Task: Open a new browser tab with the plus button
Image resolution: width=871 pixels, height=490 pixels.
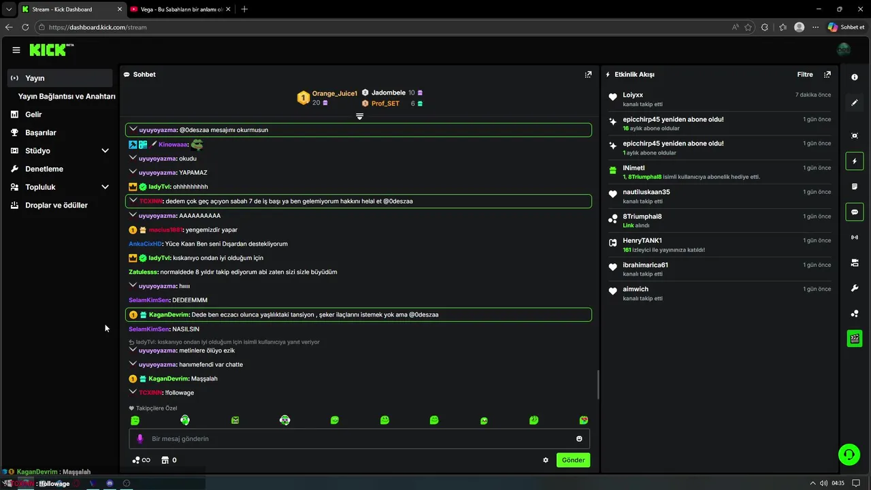Action: (x=244, y=9)
